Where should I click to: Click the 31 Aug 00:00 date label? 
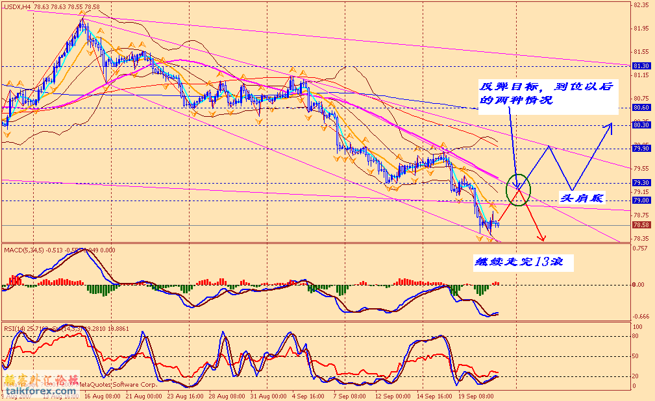pos(269,396)
